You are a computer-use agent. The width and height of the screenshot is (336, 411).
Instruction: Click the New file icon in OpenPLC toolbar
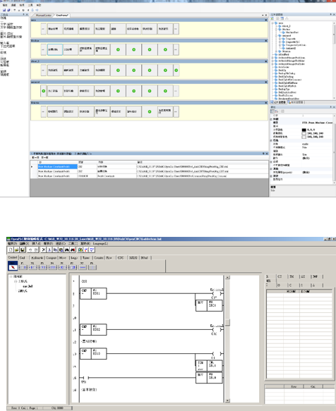point(11,250)
